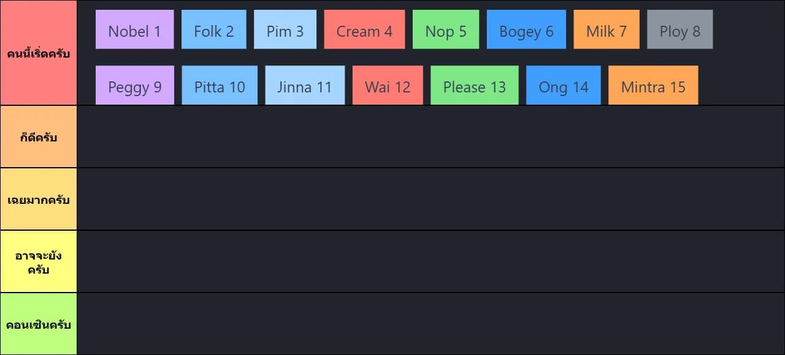Select the Ong 14 tile
This screenshot has height=355, width=785.
click(564, 86)
